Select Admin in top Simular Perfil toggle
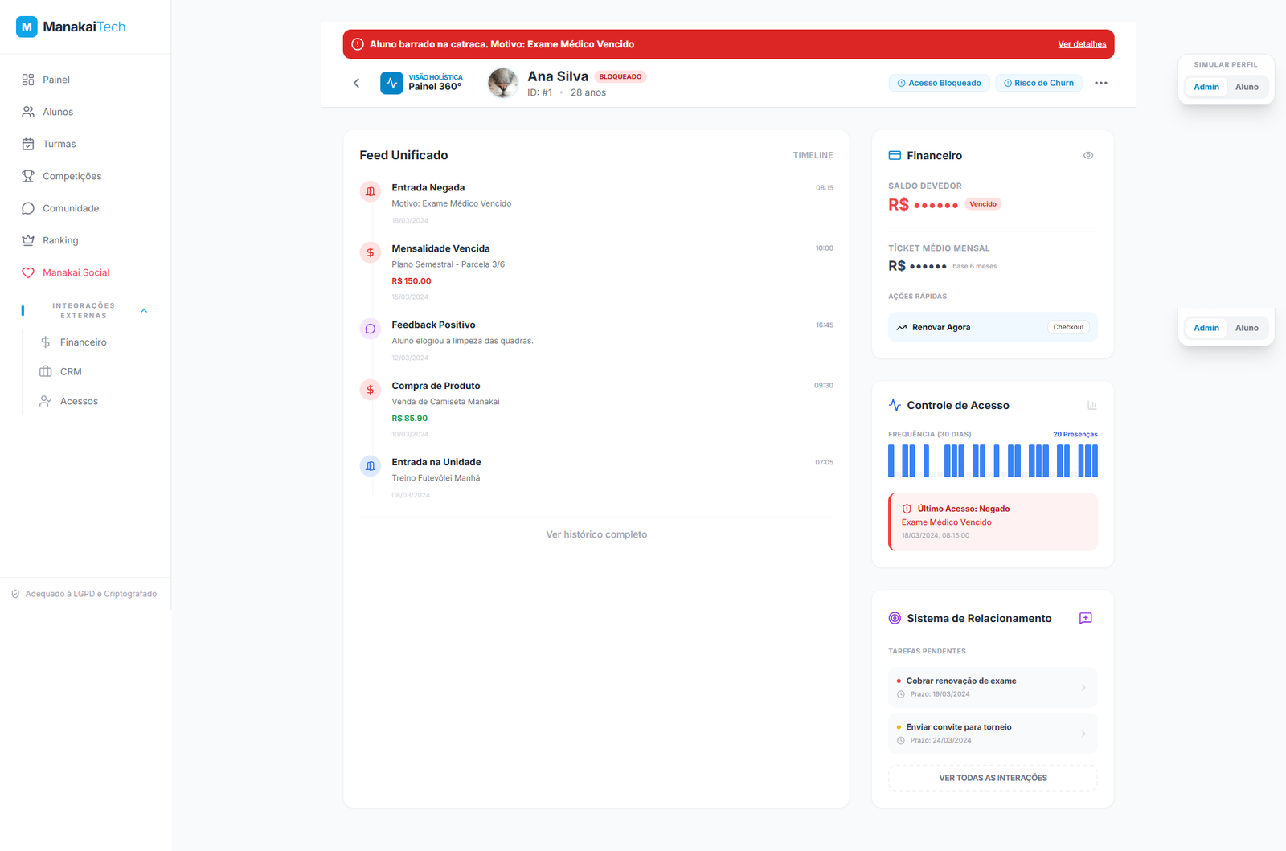Viewport: 1286px width, 851px height. click(1206, 87)
